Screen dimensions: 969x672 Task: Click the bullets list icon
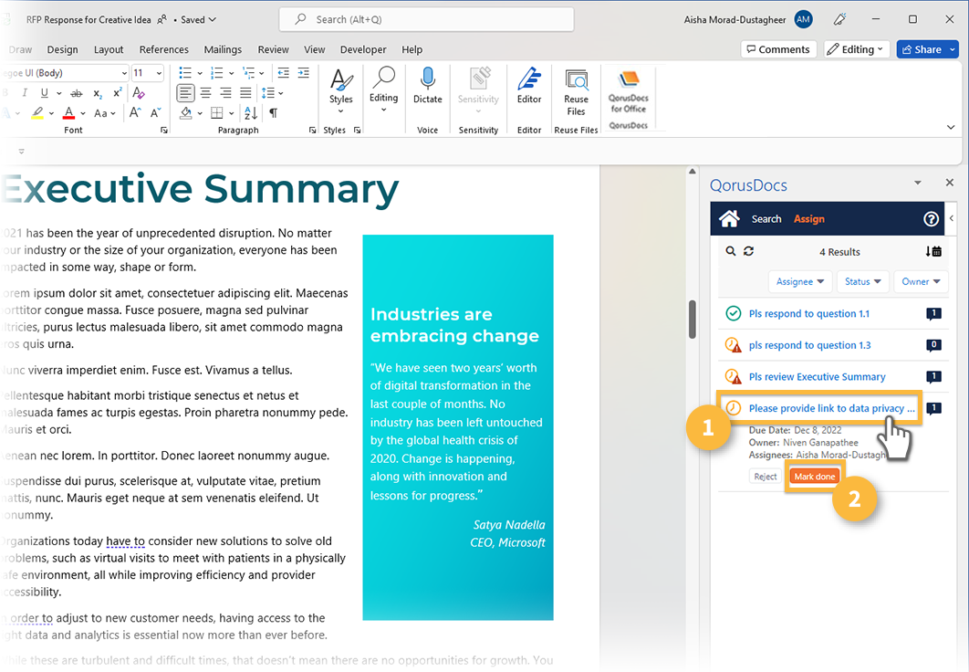coord(185,73)
